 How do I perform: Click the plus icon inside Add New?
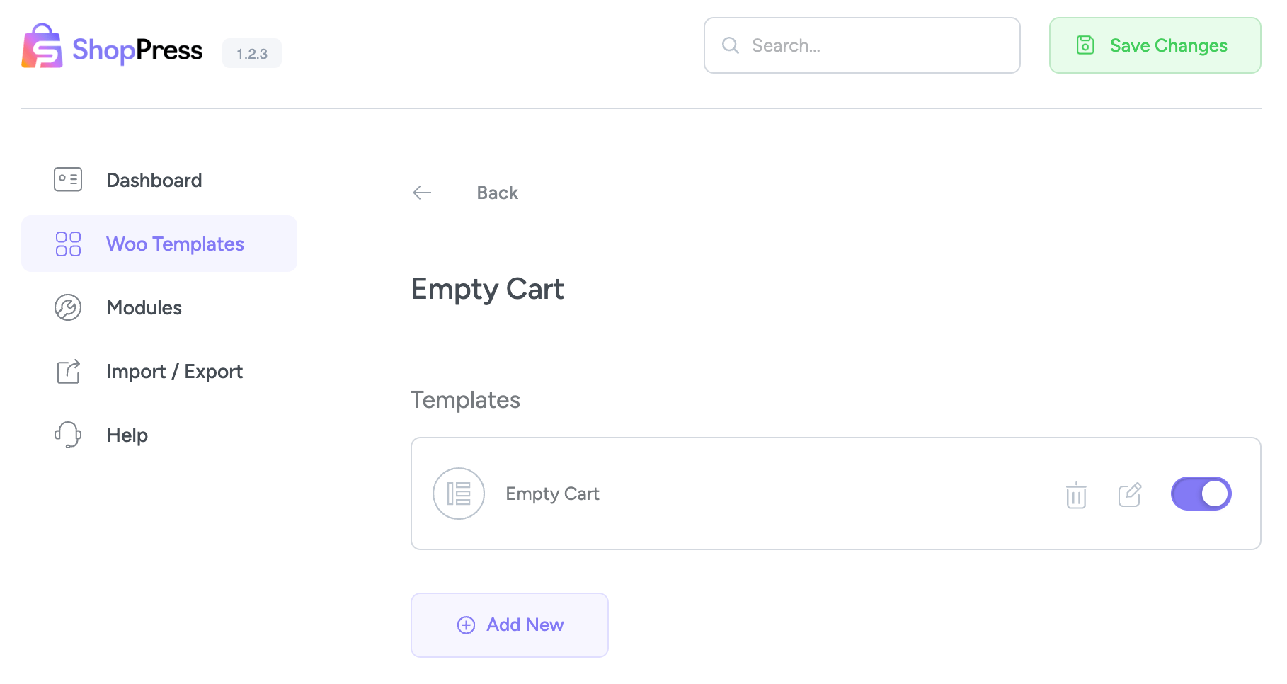[x=466, y=625]
